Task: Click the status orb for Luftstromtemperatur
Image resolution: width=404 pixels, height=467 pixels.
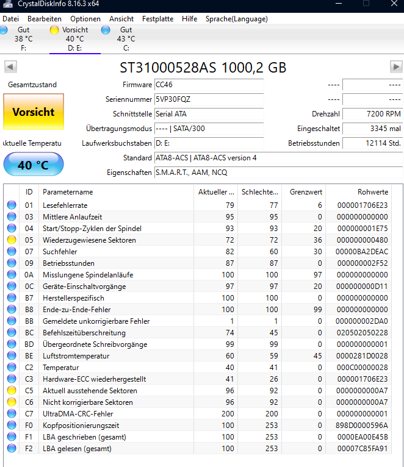Action: pos(12,355)
